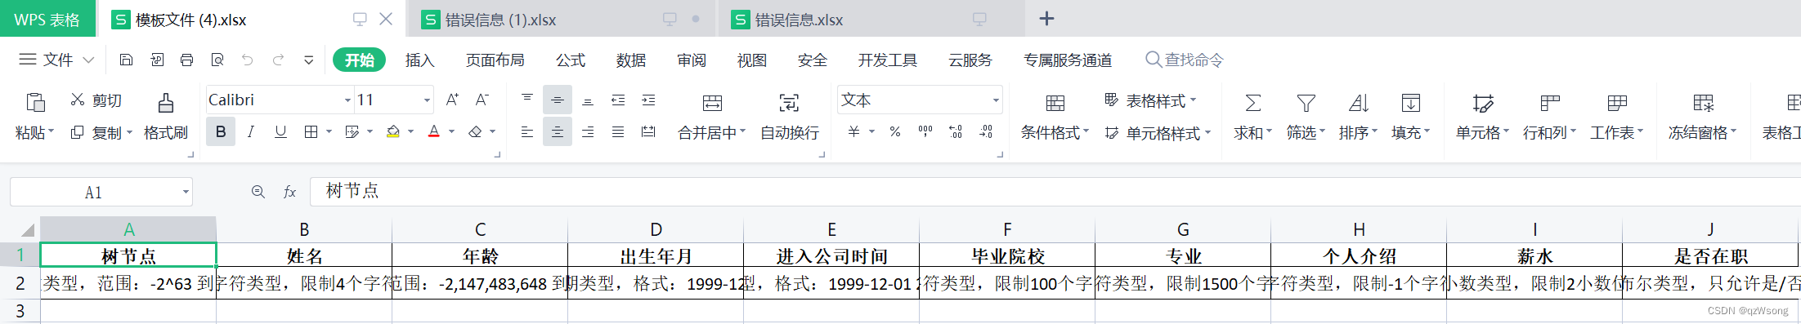Click the justify alignment icon

pos(618,131)
